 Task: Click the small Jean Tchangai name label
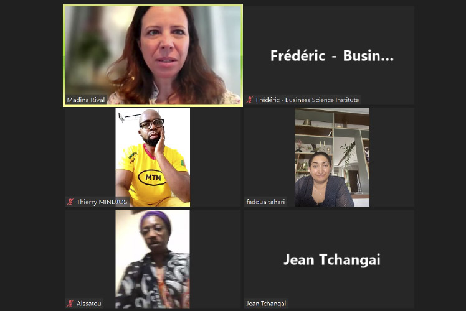pos(266,304)
